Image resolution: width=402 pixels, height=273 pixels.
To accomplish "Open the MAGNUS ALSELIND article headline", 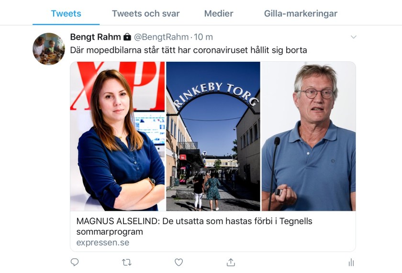I will (194, 226).
